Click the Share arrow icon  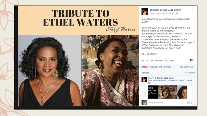166,60
